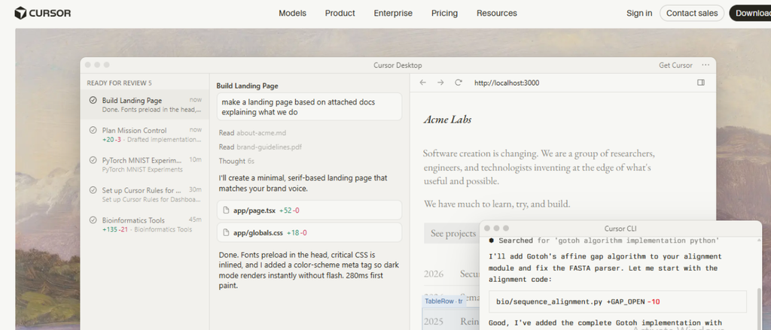Click the Acme Labs heading
The width and height of the screenshot is (771, 330).
click(447, 120)
